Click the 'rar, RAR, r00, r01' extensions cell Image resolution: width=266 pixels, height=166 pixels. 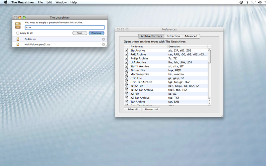tap(188, 54)
